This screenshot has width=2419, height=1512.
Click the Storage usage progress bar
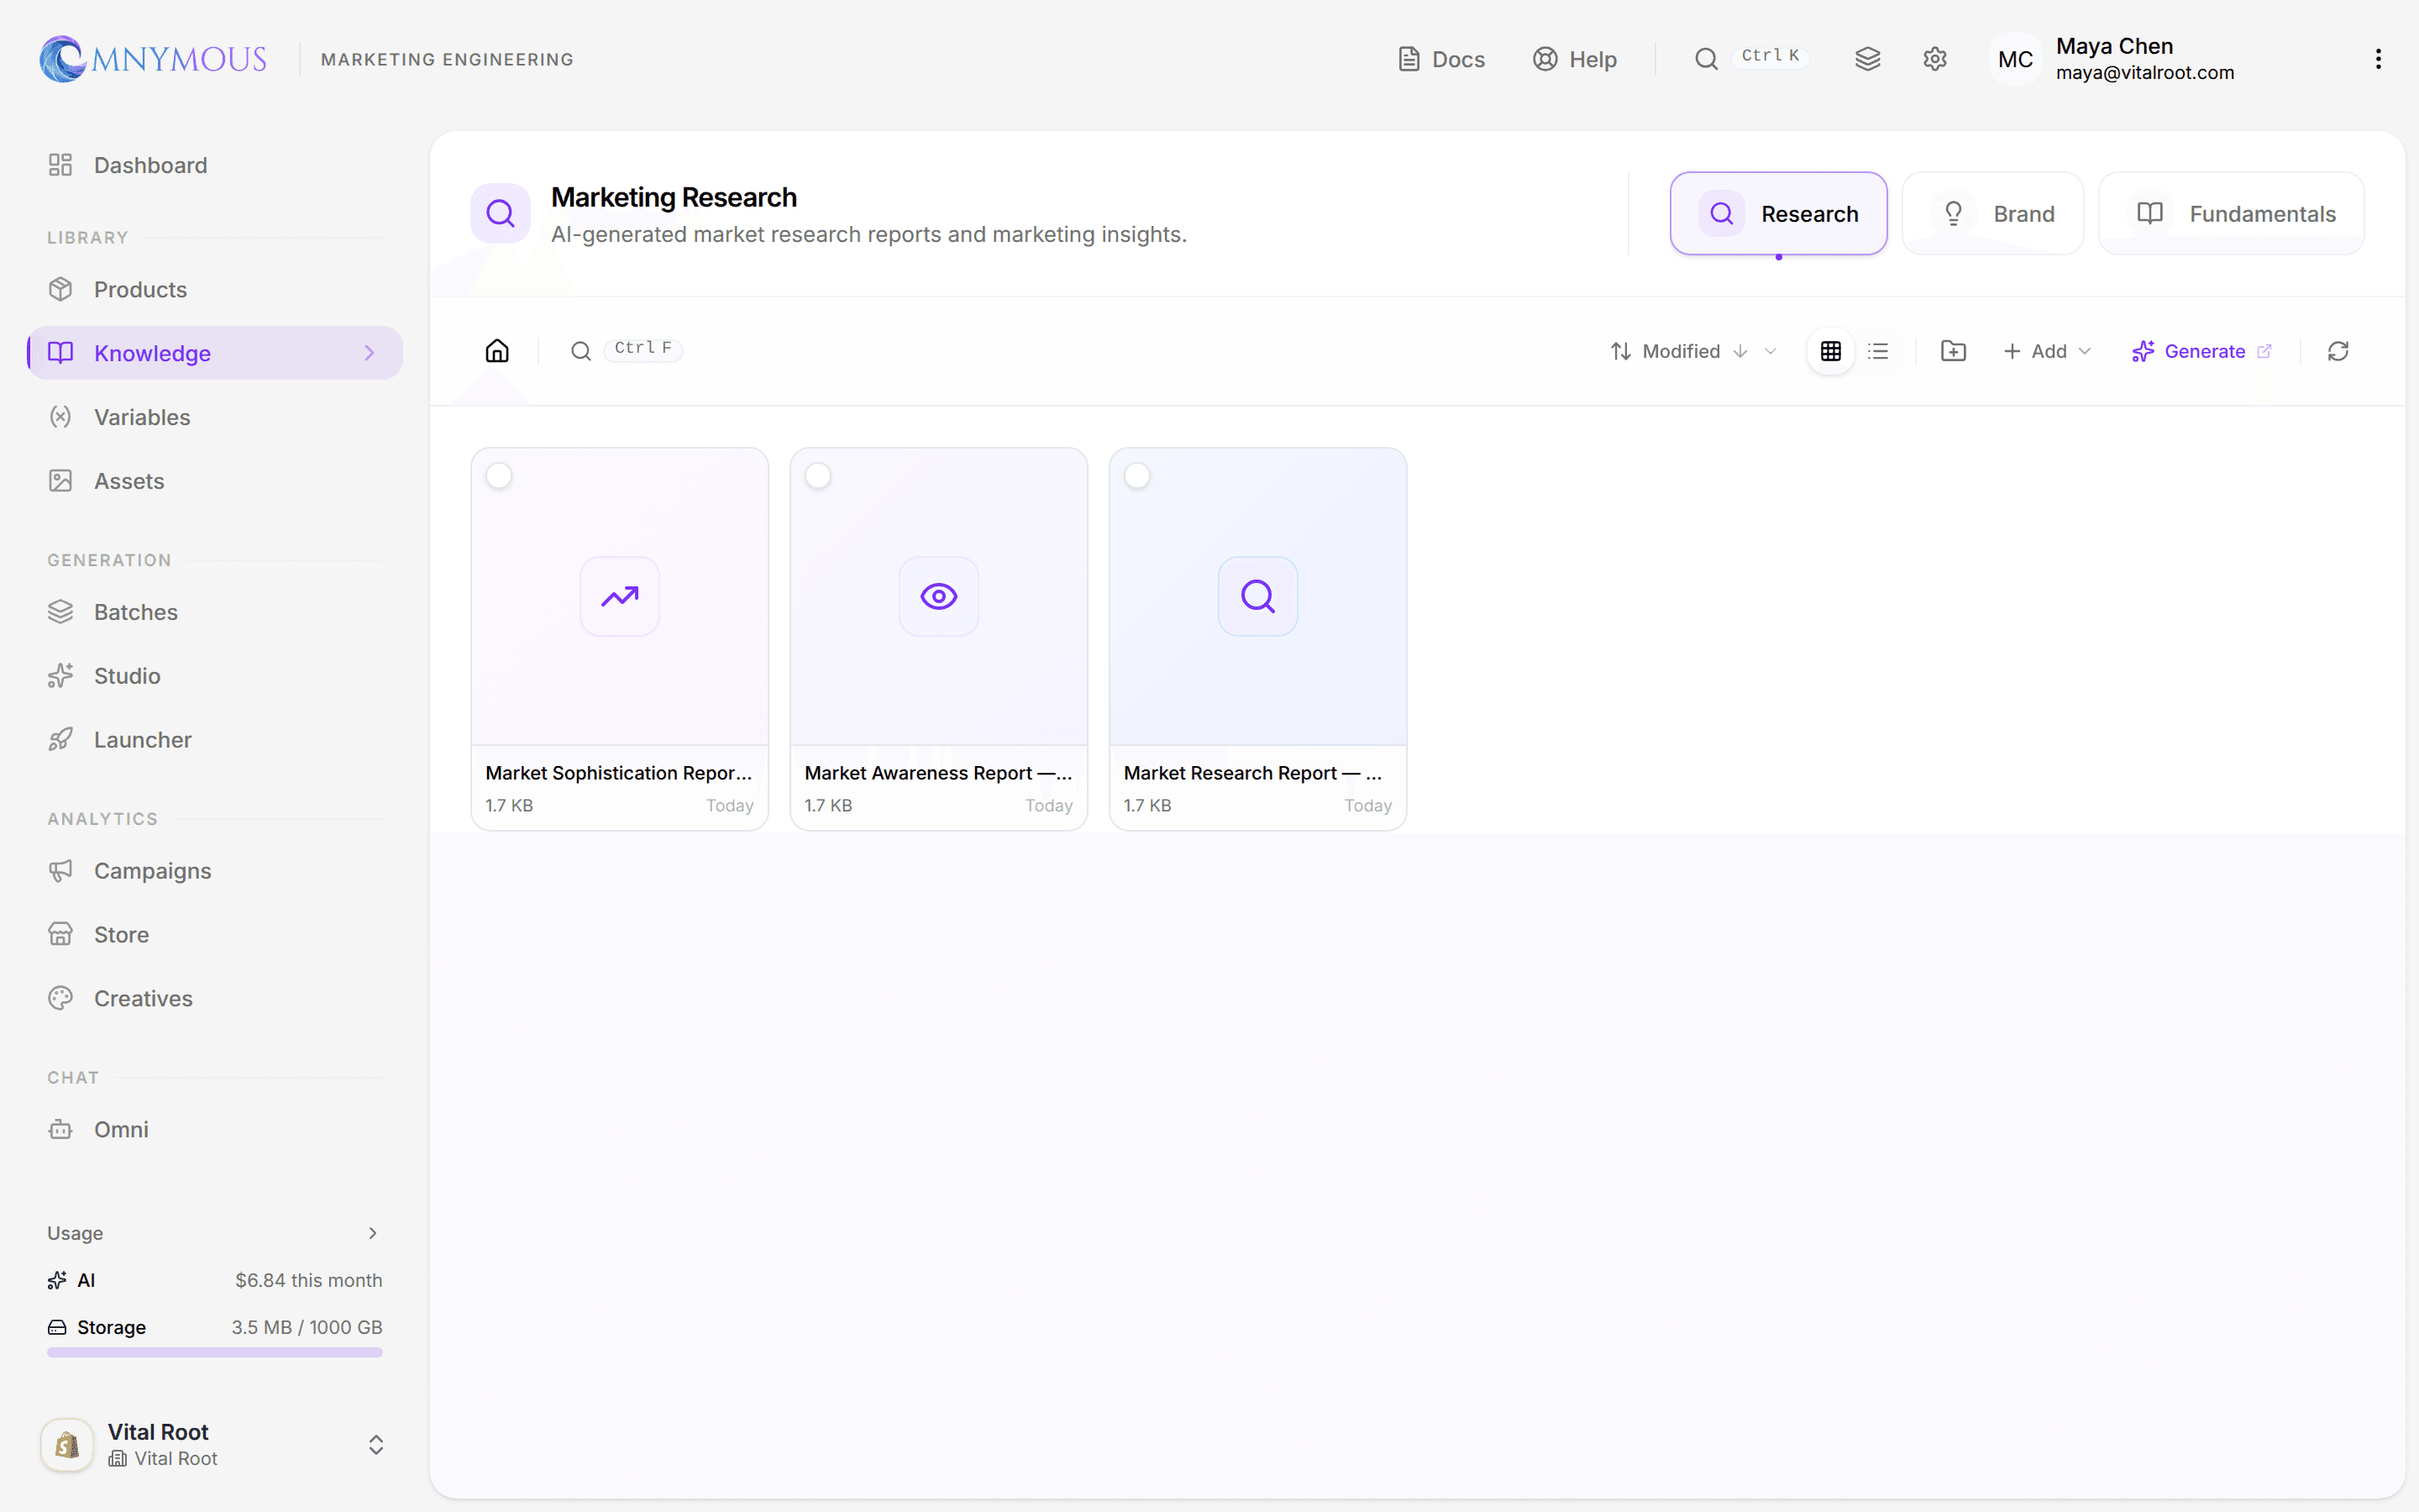215,1353
